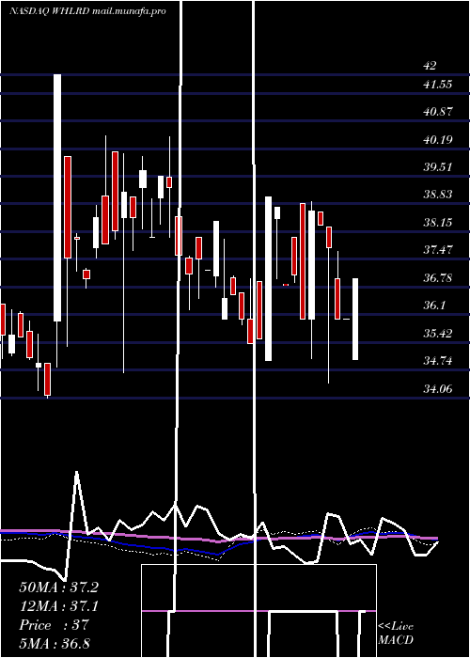The image size is (470, 658).
Task: Click the 40.87 price axis label
Action: click(x=438, y=112)
